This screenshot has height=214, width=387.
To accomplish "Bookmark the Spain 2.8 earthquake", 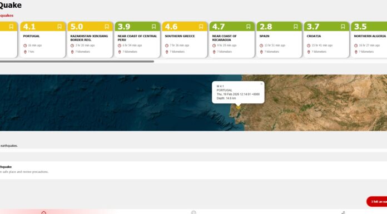I will tap(296, 27).
